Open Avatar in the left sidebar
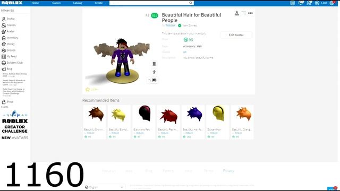This screenshot has height=191, width=340. pos(8,31)
